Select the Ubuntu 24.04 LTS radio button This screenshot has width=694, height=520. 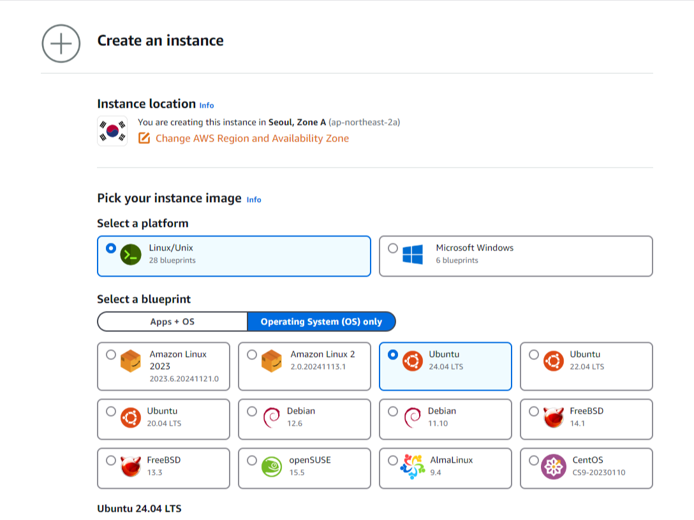[392, 354]
